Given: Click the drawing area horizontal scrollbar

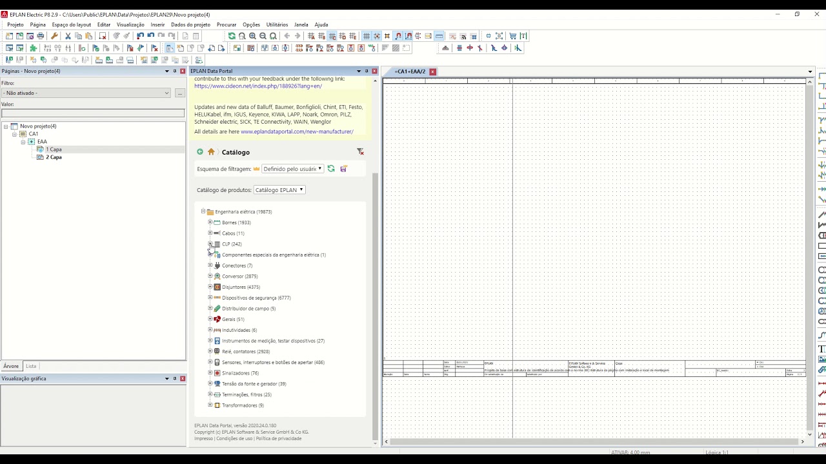Looking at the screenshot, I should pyautogui.click(x=594, y=441).
